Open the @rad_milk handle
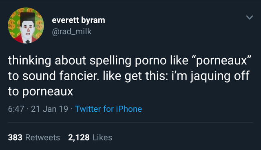 point(72,31)
